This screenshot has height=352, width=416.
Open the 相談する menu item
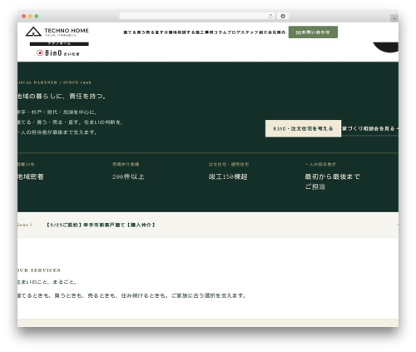pyautogui.click(x=186, y=32)
